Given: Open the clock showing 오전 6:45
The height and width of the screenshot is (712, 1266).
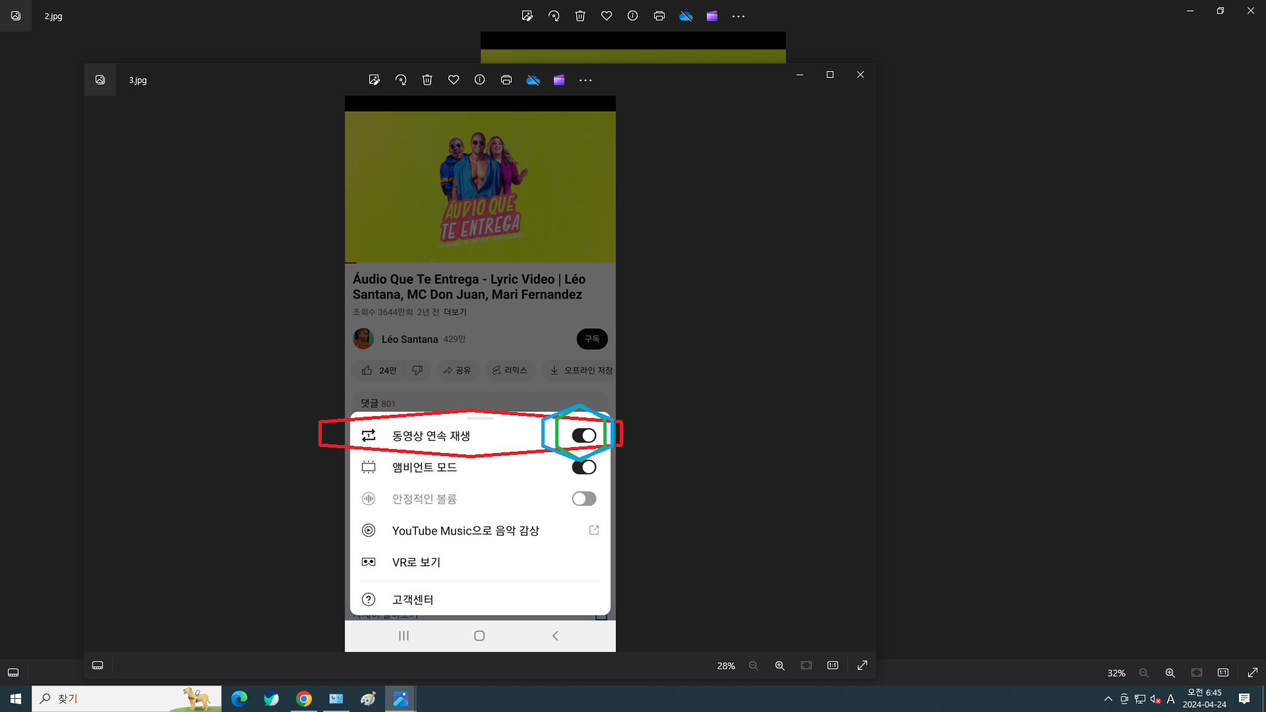Looking at the screenshot, I should pos(1205,699).
